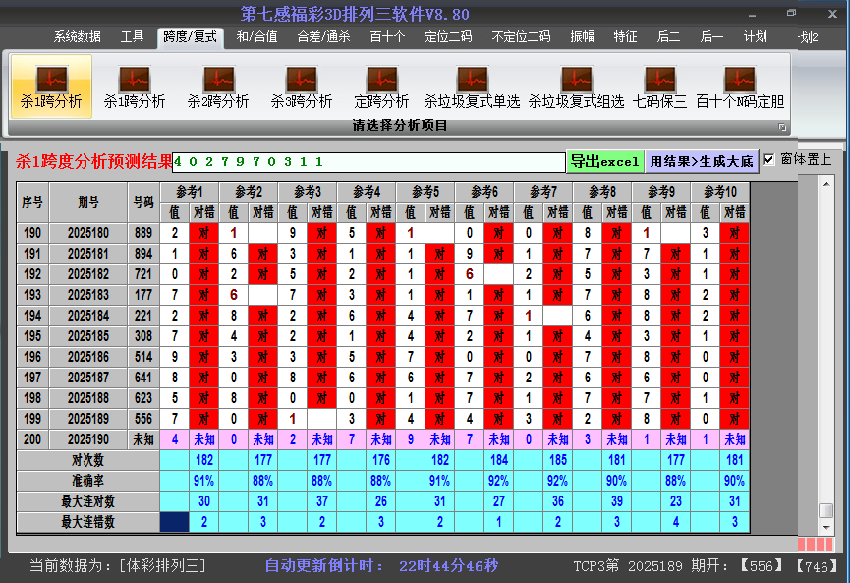This screenshot has width=850, height=583.
Task: Open the 定位二码 tab
Action: pos(448,37)
